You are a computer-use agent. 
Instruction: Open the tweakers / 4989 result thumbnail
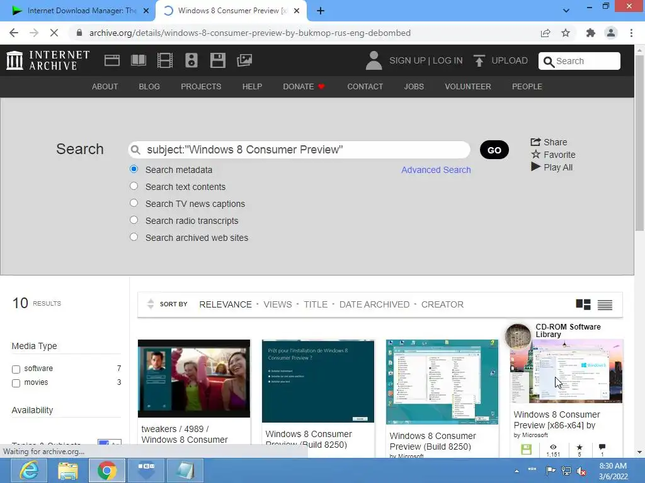(x=194, y=378)
